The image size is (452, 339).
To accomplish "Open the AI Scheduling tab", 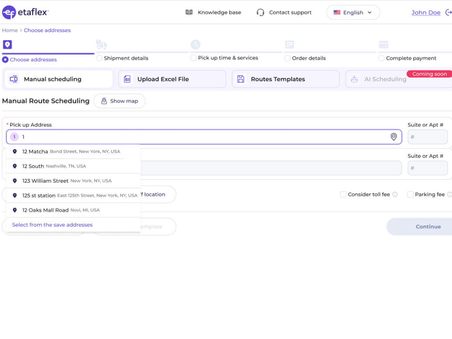I will 399,79.
